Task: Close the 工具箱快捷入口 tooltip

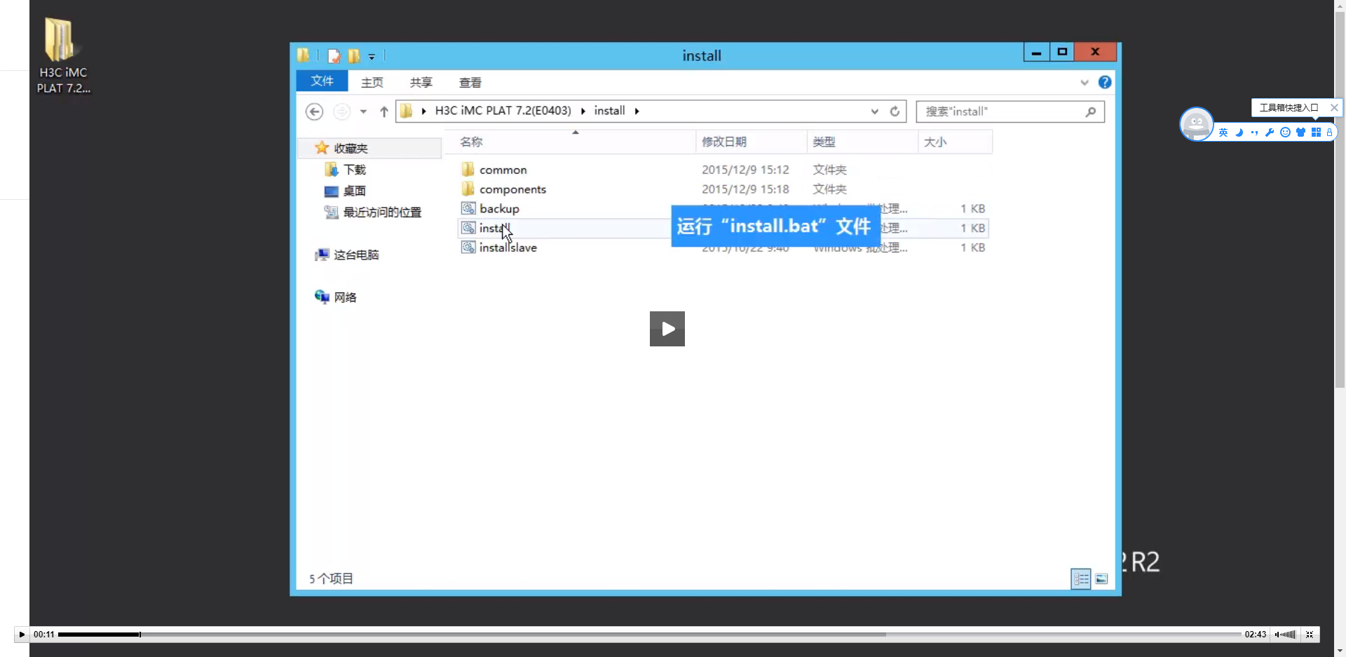Action: [x=1334, y=107]
